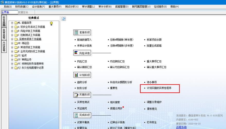This screenshot has height=129, width=226.
Task: Expand the A 初步业务活动工作底稿 node
Action: [x=12, y=27]
